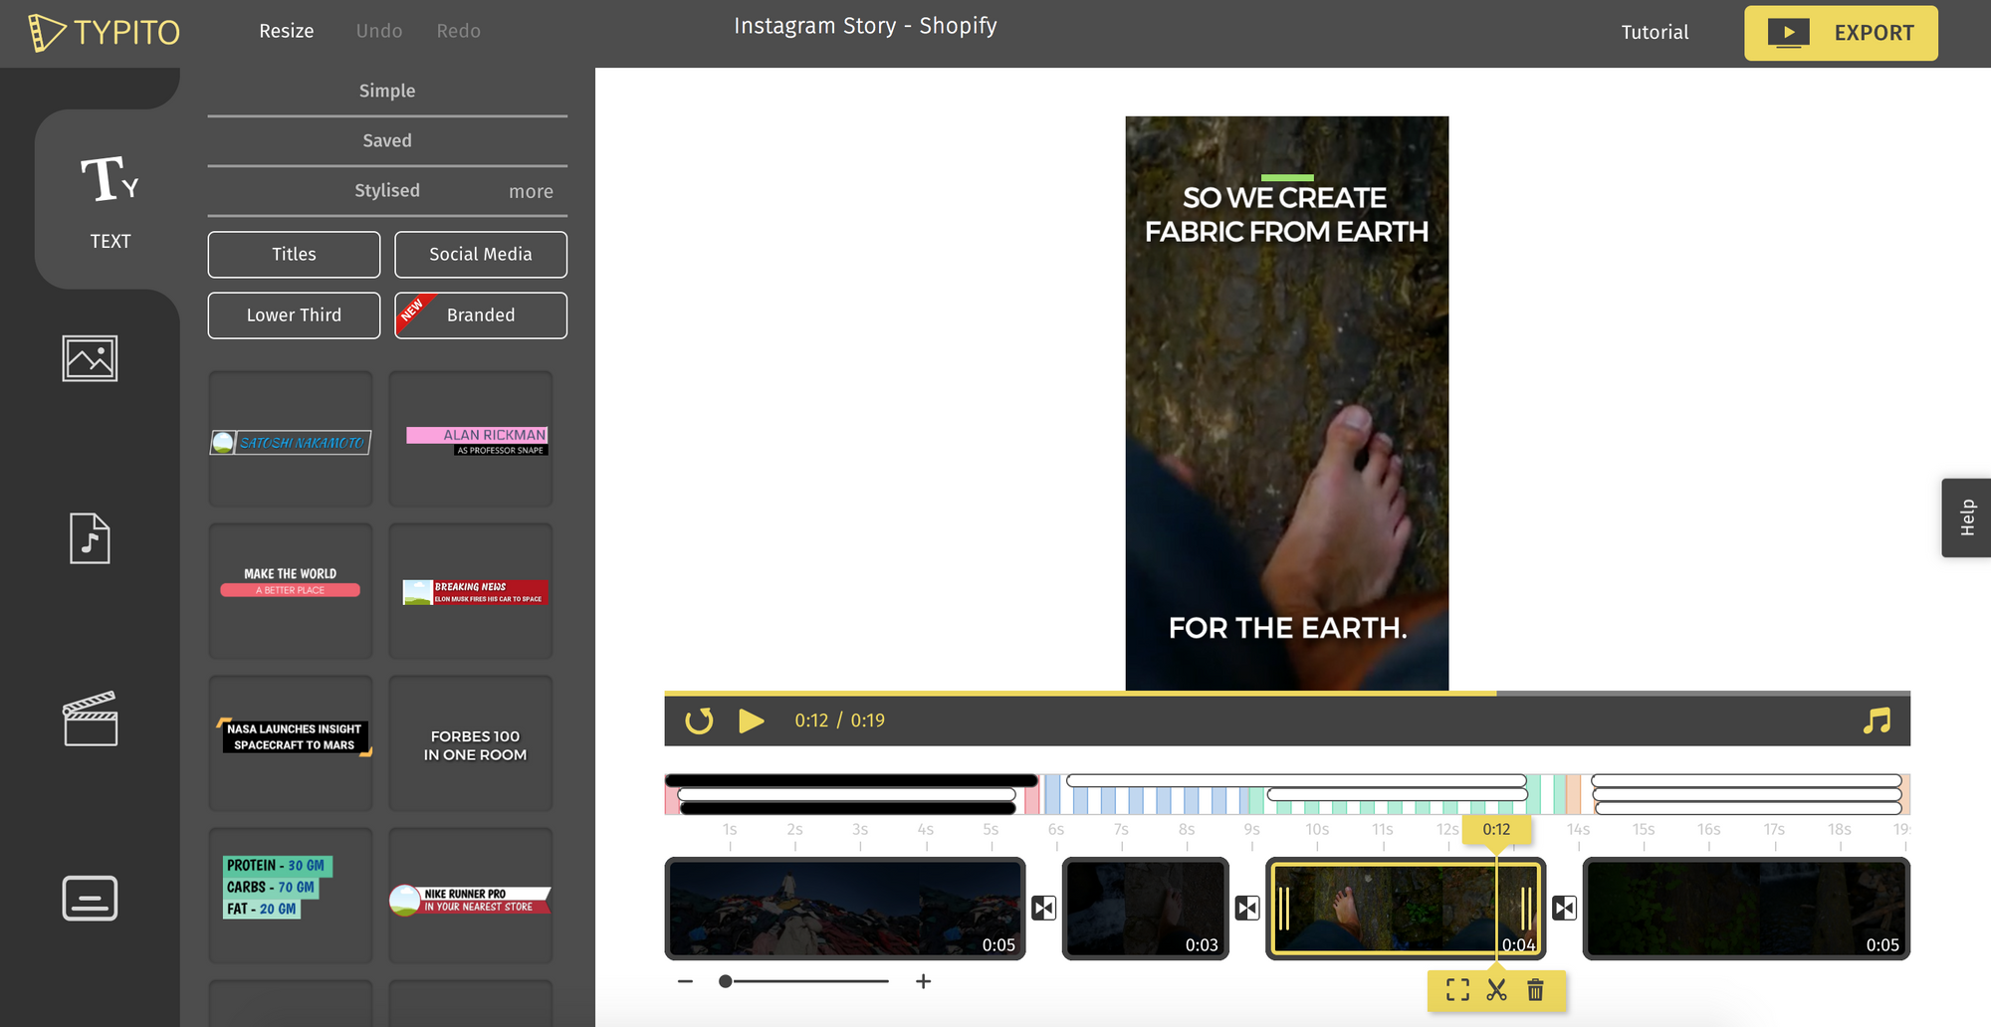Choose the NASA Launches Insight template
This screenshot has width=1991, height=1027.
click(x=291, y=743)
